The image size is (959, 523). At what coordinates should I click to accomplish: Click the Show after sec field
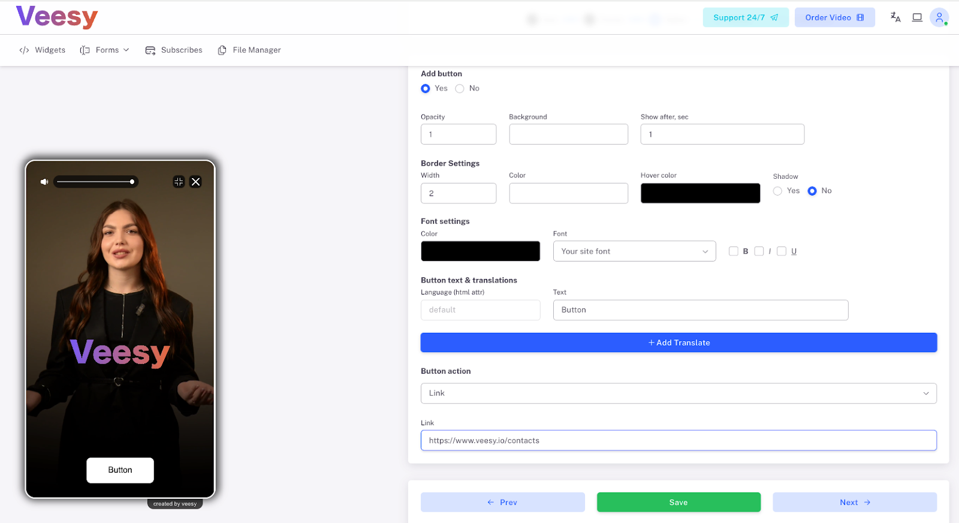(722, 134)
